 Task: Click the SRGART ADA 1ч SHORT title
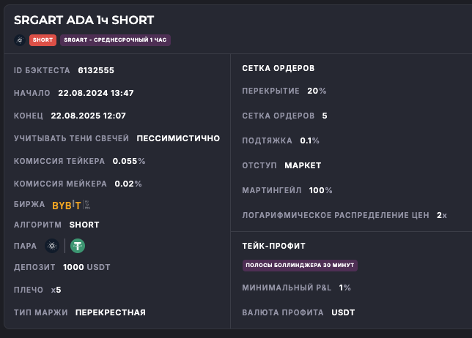point(84,20)
